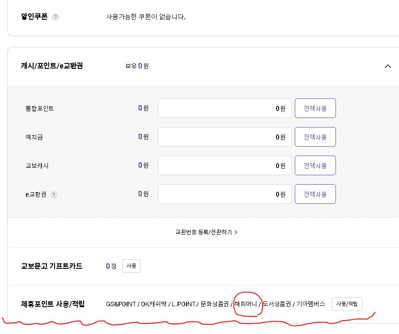Click 사용 button for 교보문고 기프트카드
399x334 pixels.
tap(131, 266)
